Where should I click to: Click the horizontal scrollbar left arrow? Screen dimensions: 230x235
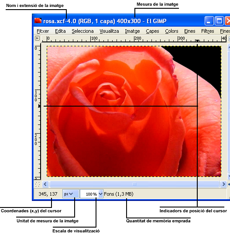[x=45, y=184]
